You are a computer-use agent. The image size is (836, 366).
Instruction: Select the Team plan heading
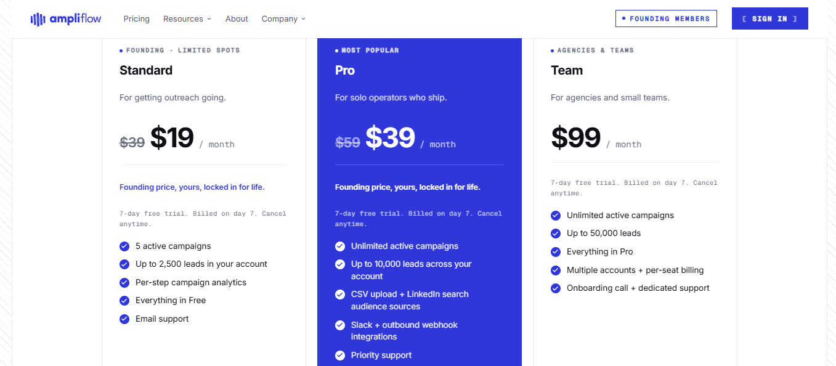[567, 70]
